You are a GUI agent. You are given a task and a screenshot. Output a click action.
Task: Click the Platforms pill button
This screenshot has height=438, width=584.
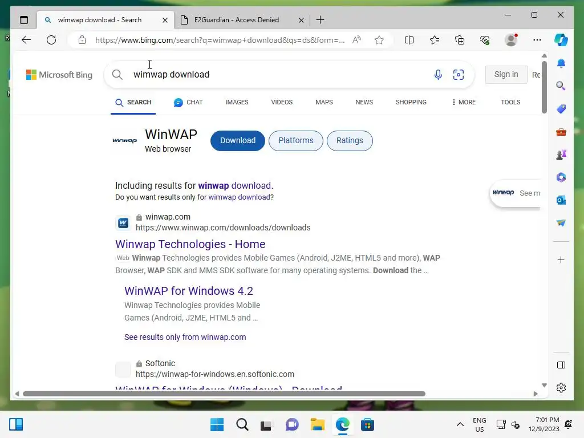(x=296, y=140)
